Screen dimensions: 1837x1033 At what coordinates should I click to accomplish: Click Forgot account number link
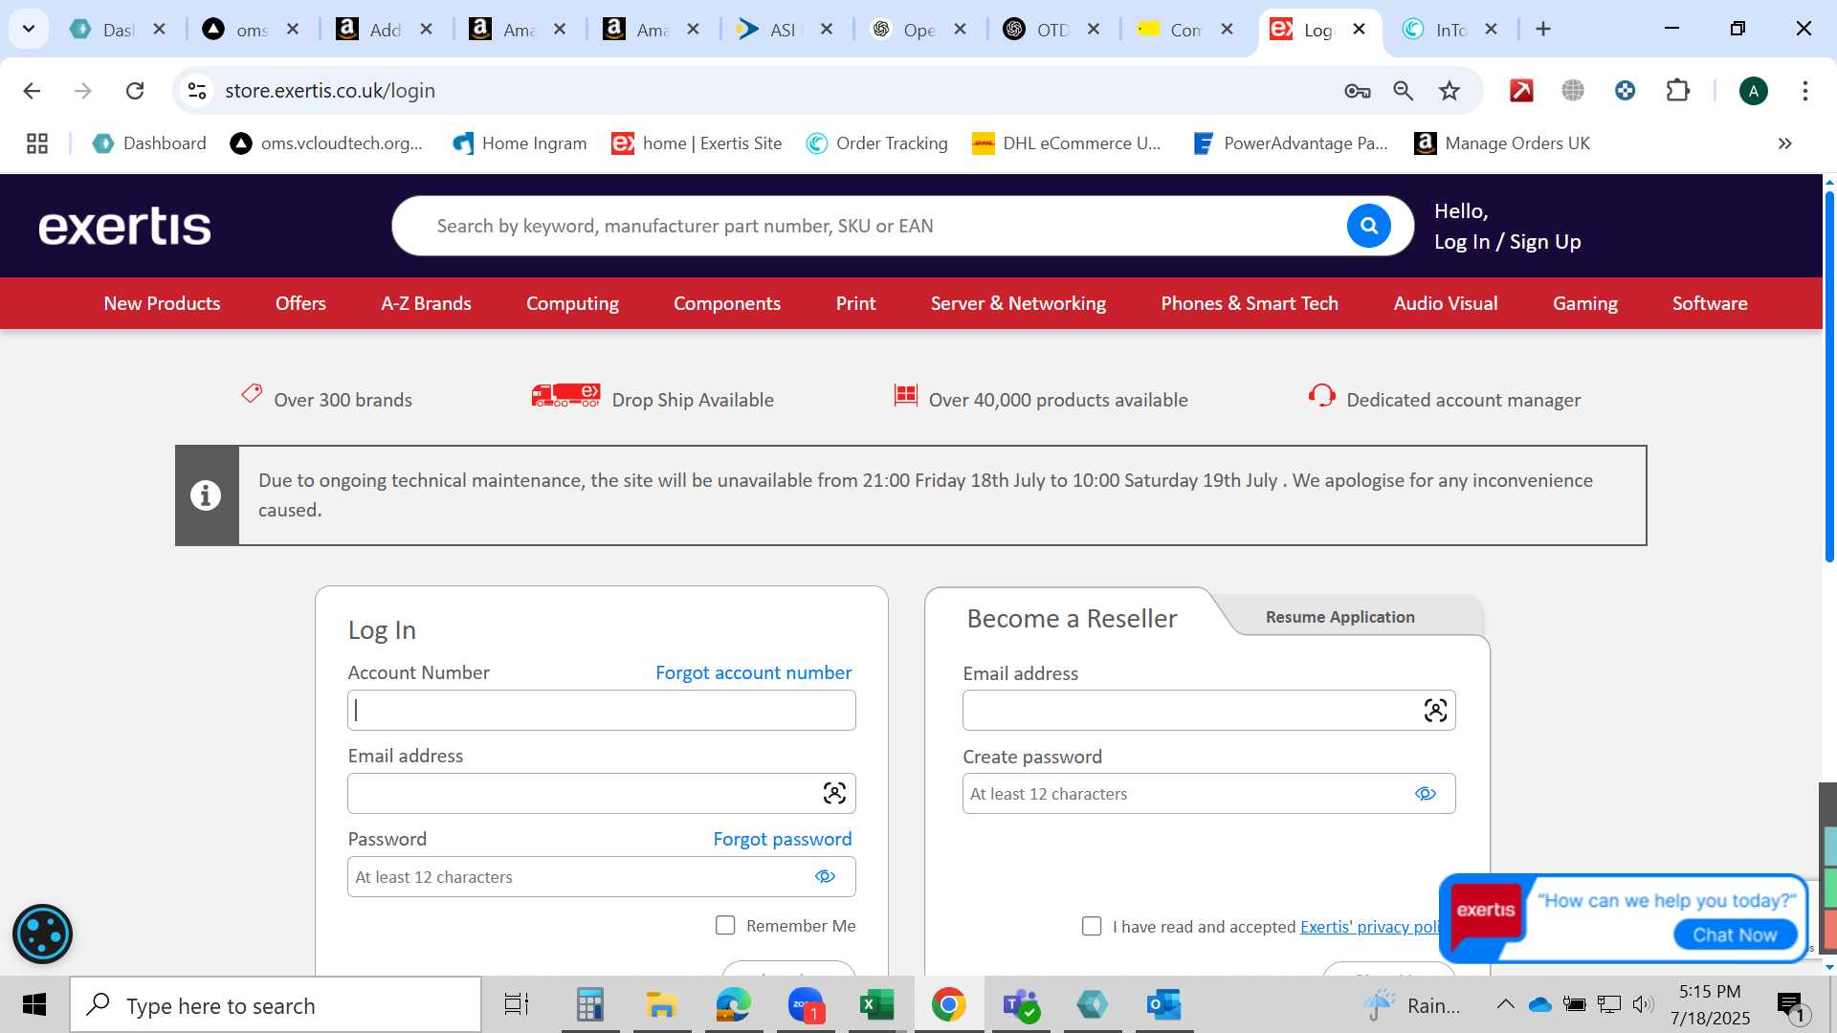[x=753, y=672]
